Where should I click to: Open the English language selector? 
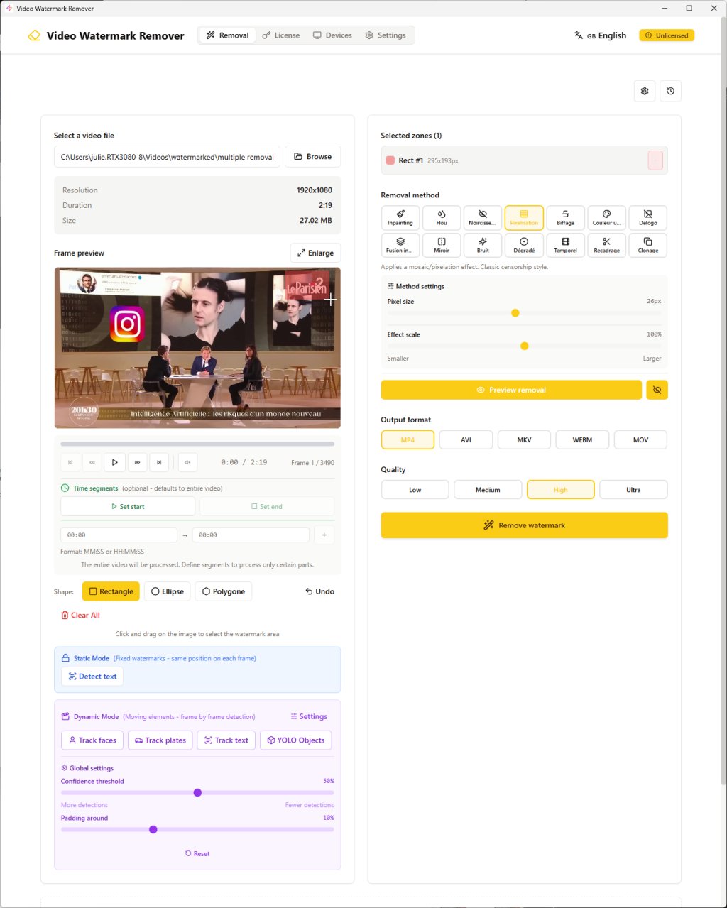601,35
